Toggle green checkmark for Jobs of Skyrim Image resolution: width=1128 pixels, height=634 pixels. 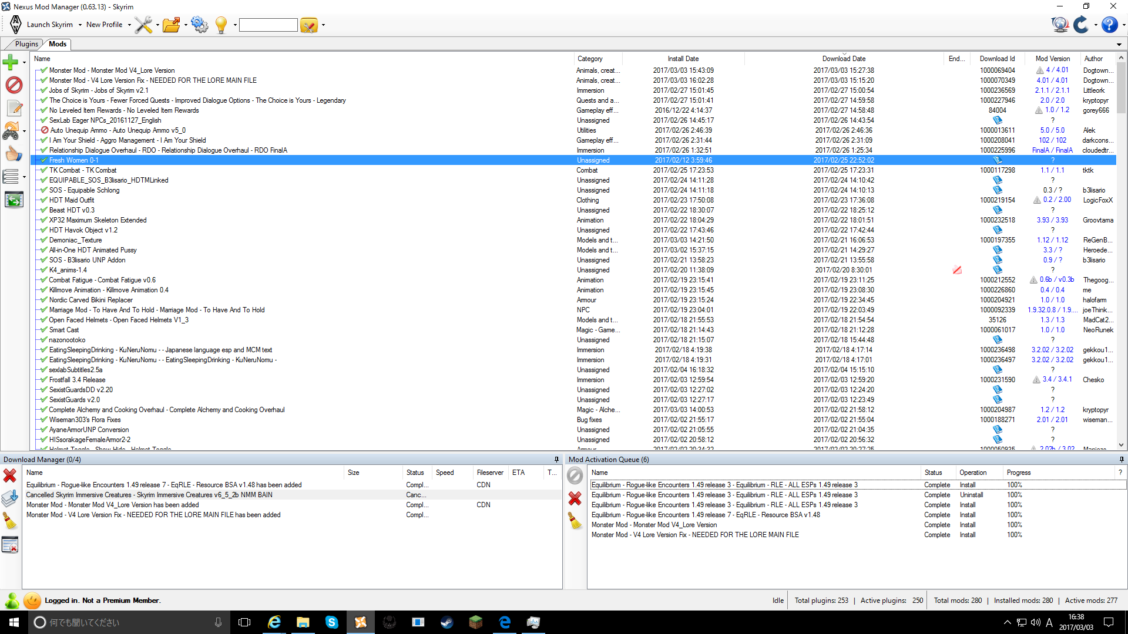pos(44,90)
